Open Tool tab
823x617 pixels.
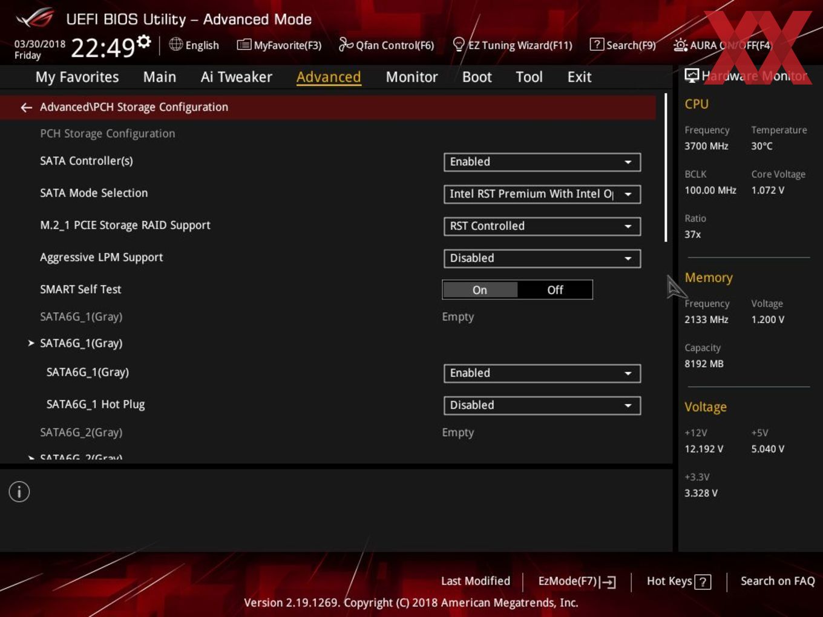click(529, 77)
